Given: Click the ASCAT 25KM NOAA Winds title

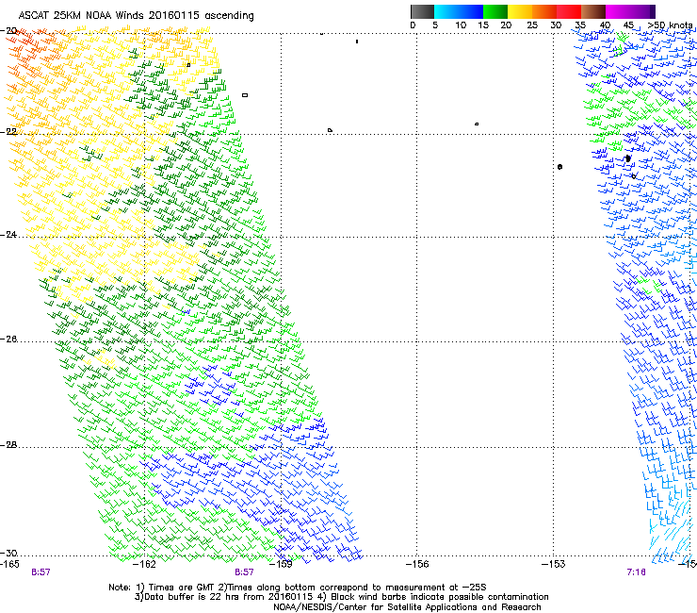Looking at the screenshot, I should coord(136,15).
